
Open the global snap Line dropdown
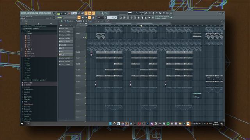tap(100, 17)
